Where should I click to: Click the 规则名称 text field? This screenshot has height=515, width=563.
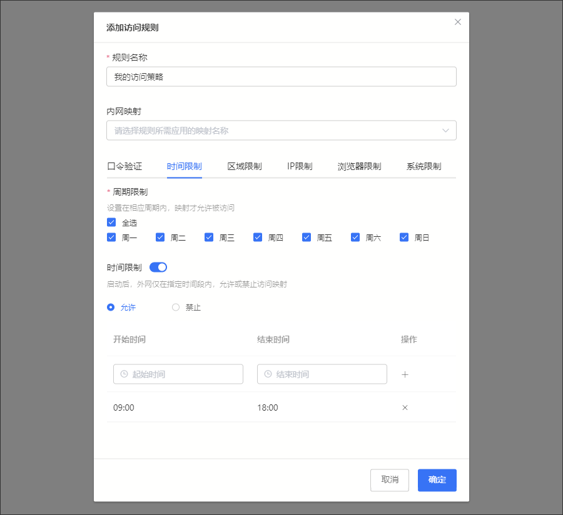(x=281, y=77)
